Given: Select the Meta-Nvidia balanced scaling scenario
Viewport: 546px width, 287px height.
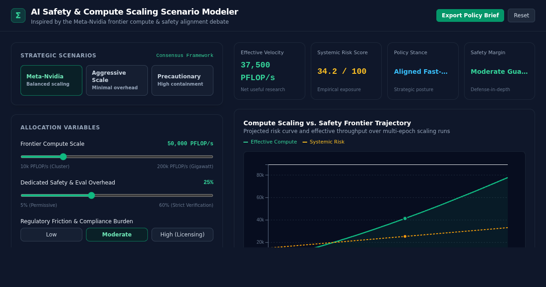Looking at the screenshot, I should pyautogui.click(x=51, y=80).
